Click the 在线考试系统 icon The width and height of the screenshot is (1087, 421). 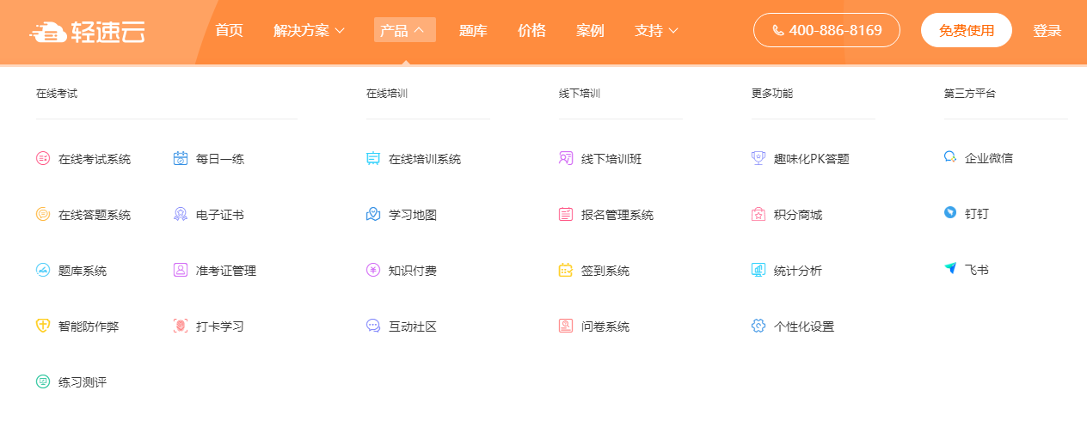point(43,158)
